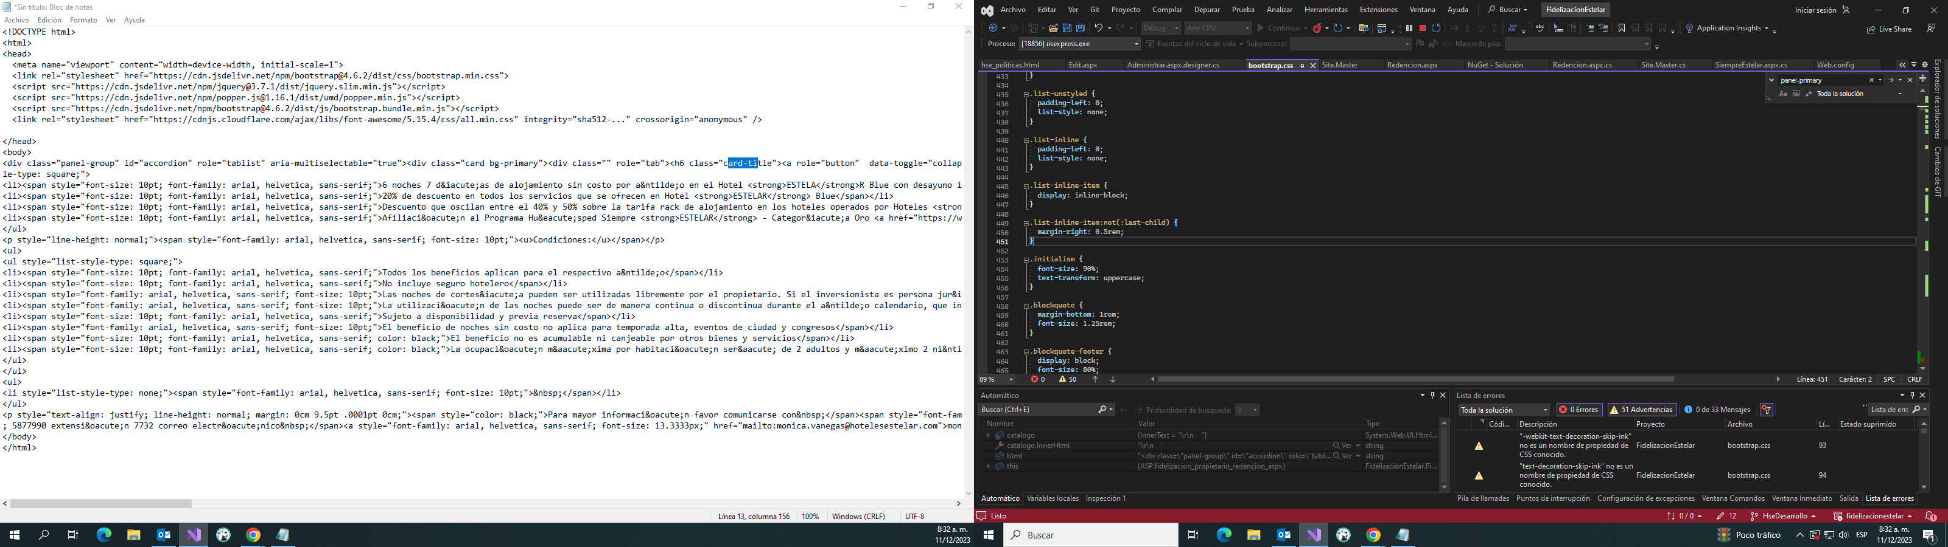Screen dimensions: 1948x547
Task: Click the Toggle Bookmark icon in toolbar
Action: [x=1621, y=28]
